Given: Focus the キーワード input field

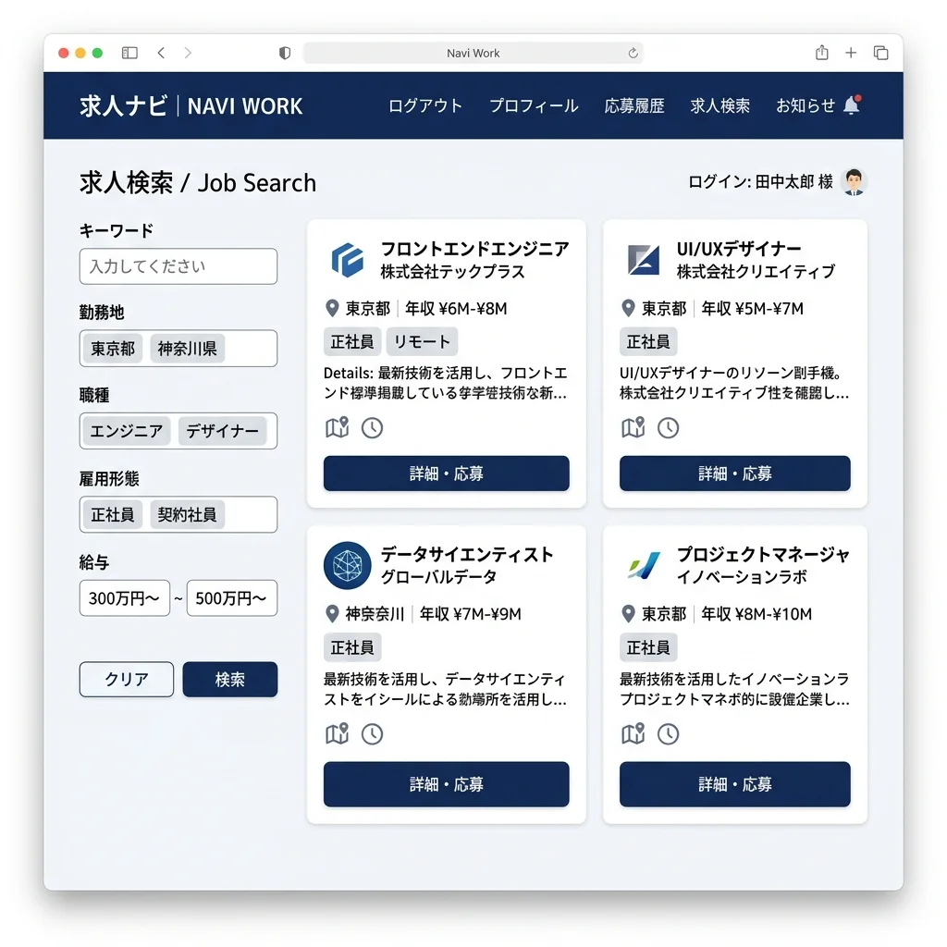Looking at the screenshot, I should [x=178, y=266].
